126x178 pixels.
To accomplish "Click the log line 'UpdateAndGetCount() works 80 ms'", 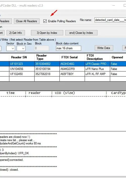I will tap(20, 143).
